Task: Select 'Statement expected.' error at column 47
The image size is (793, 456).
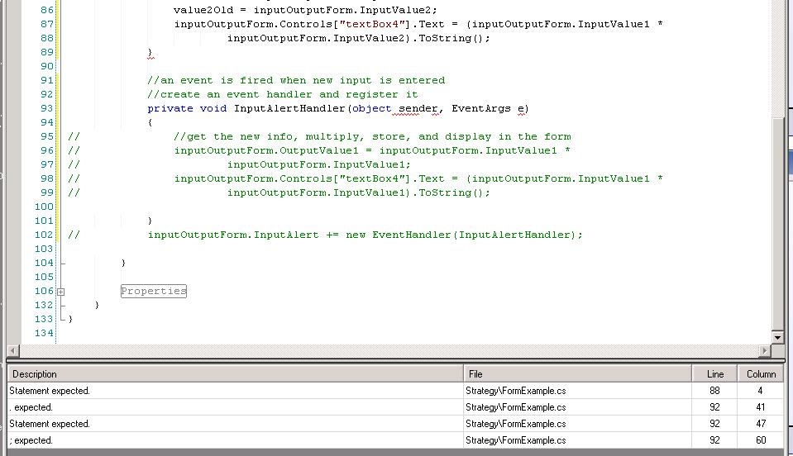Action: 395,424
